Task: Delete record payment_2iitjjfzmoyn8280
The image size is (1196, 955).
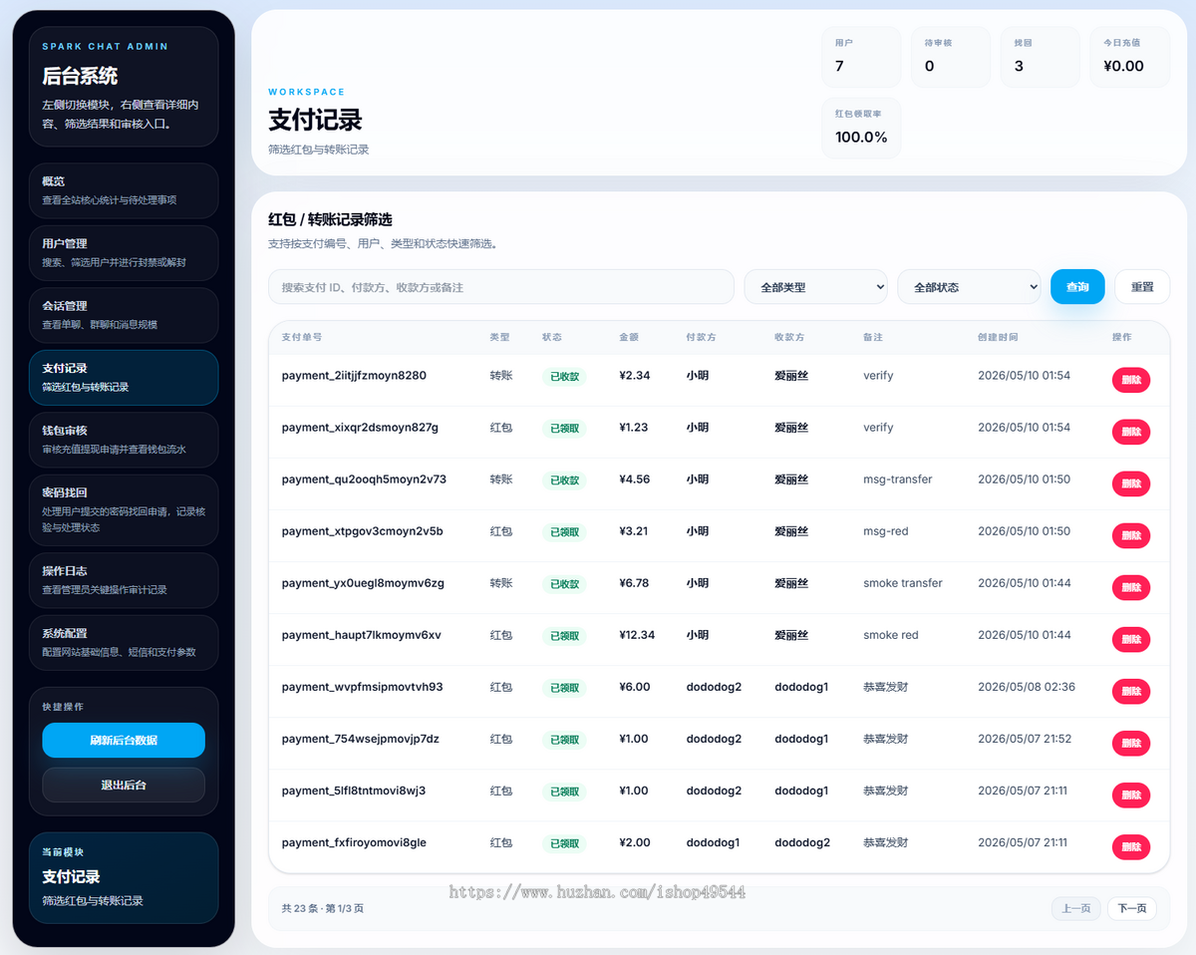Action: (x=1131, y=380)
